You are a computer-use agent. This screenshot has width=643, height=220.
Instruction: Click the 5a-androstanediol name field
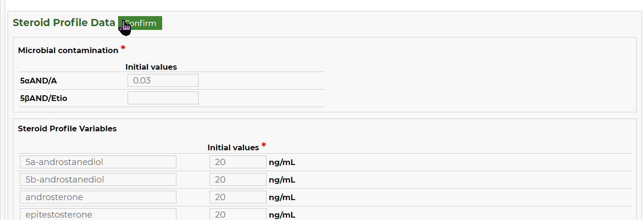[98, 162]
